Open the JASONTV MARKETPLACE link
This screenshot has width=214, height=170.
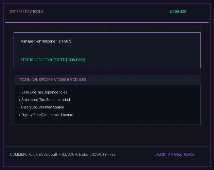175,154
